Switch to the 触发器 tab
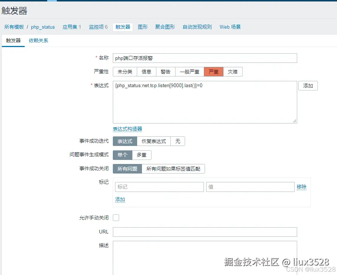 [x=13, y=41]
